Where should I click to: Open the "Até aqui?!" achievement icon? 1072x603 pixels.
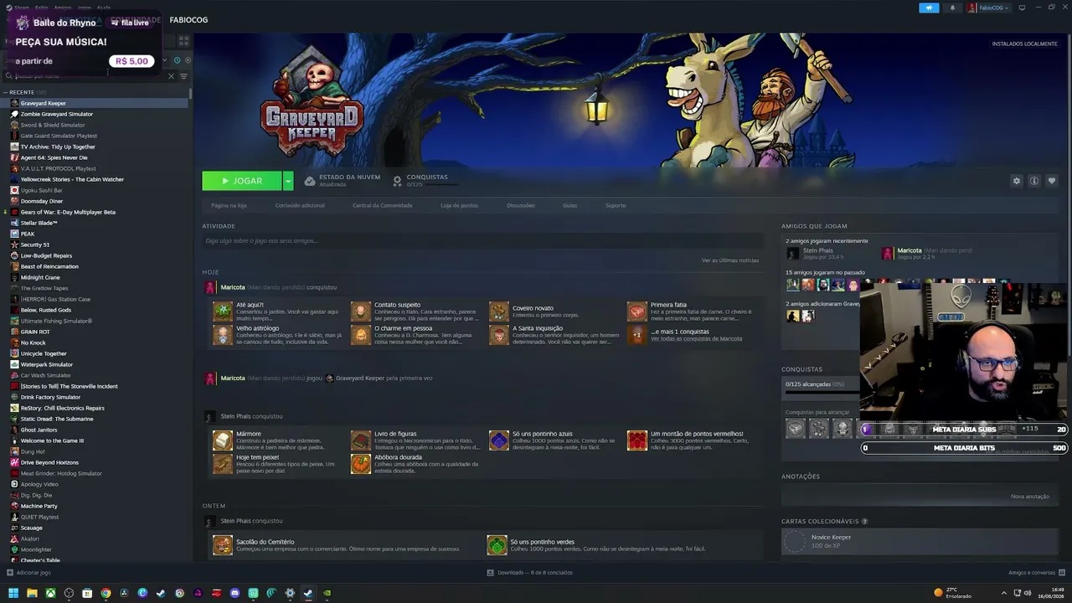coord(223,312)
